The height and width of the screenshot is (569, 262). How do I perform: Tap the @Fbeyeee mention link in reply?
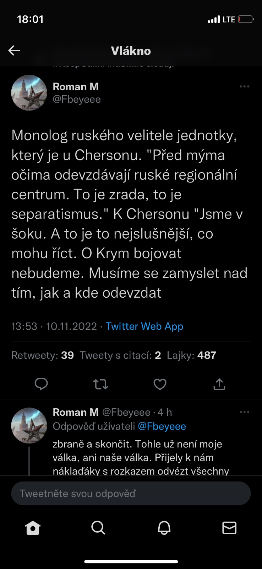[x=162, y=426]
